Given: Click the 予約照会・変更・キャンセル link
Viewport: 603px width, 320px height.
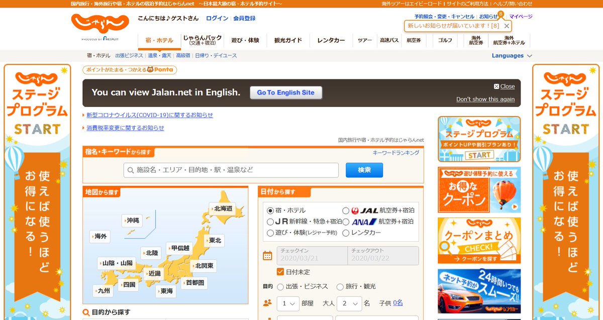Looking at the screenshot, I should pos(445,17).
